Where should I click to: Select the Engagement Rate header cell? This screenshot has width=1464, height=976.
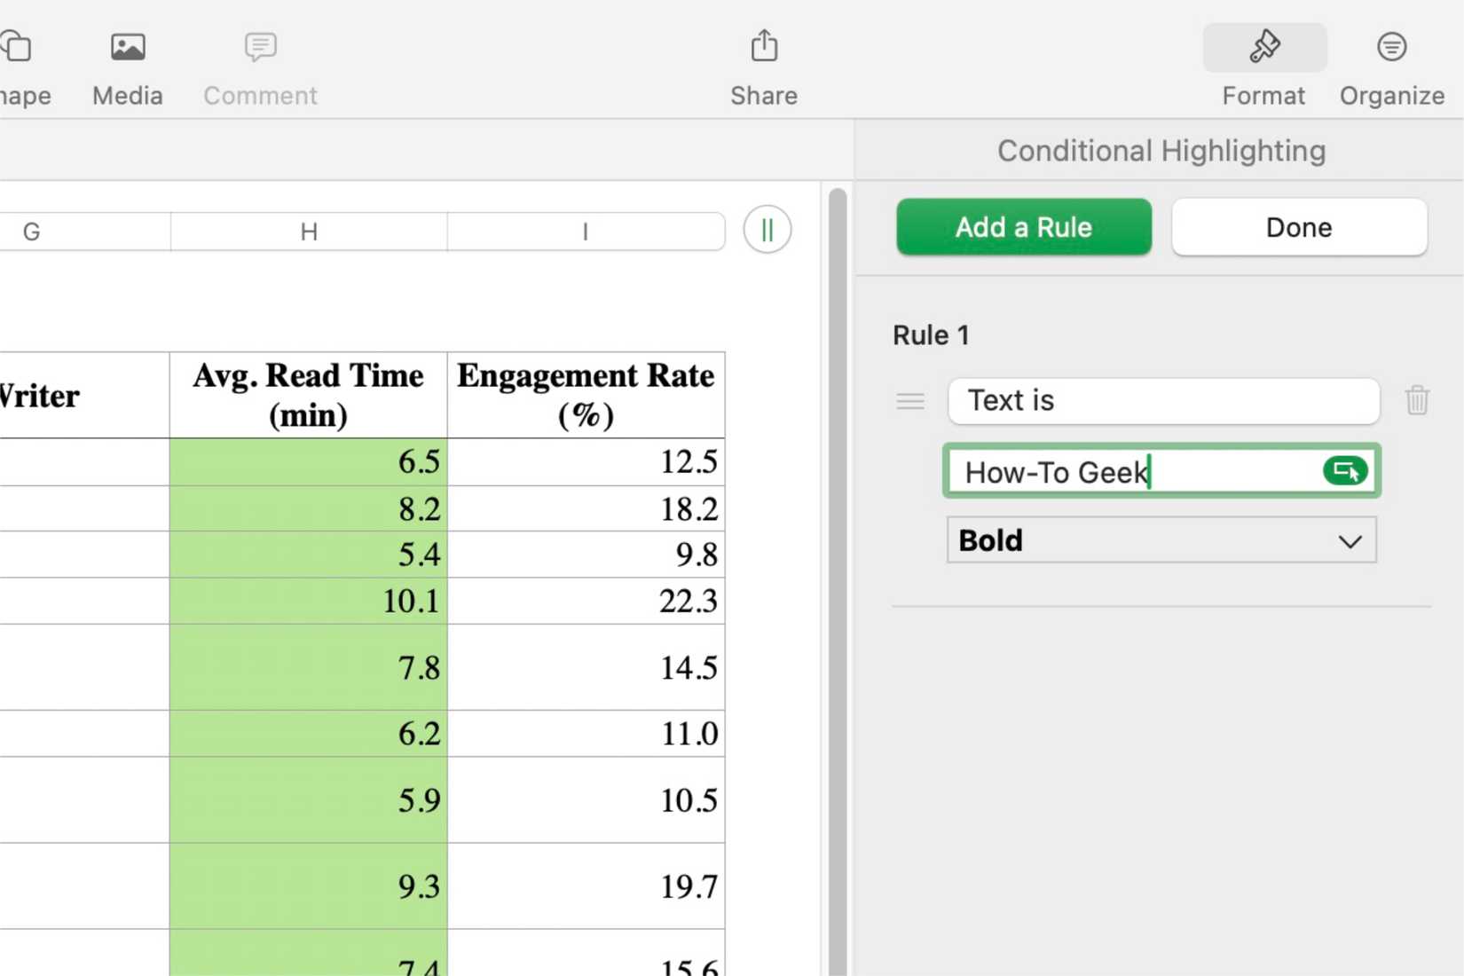(x=586, y=395)
